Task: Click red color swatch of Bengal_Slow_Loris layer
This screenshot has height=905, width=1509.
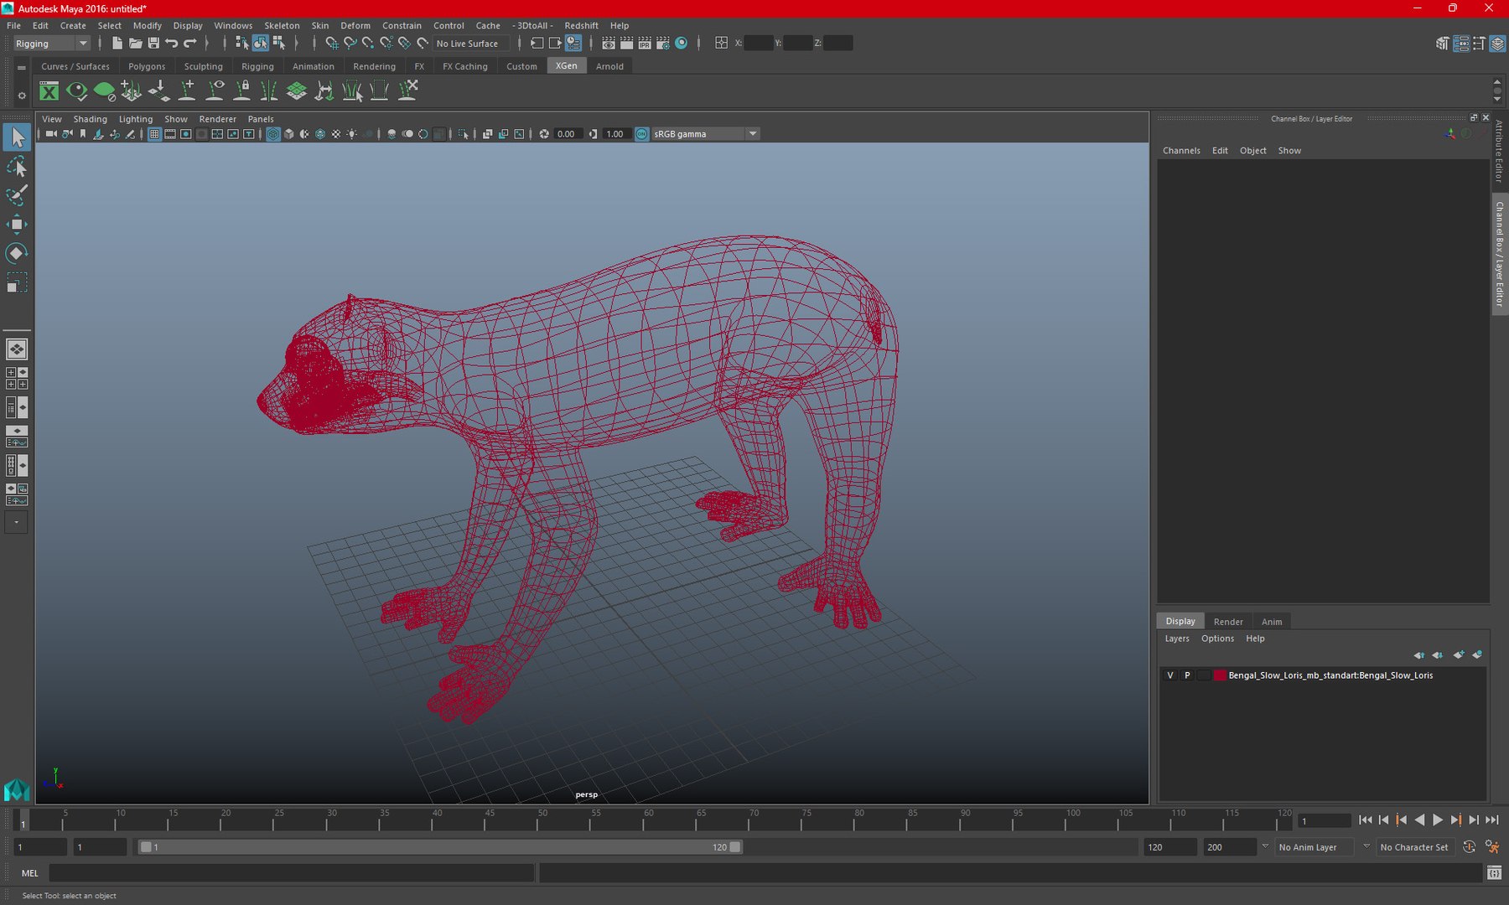Action: [1220, 675]
